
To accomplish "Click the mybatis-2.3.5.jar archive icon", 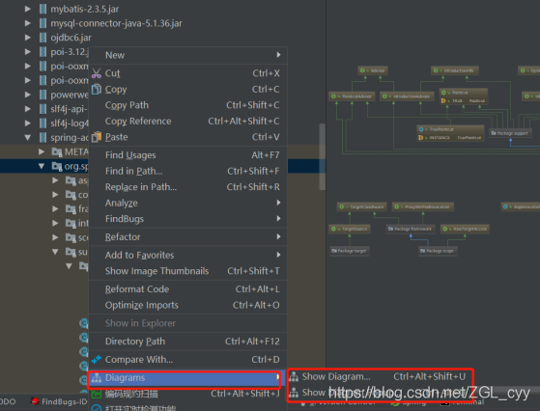I will [x=43, y=9].
